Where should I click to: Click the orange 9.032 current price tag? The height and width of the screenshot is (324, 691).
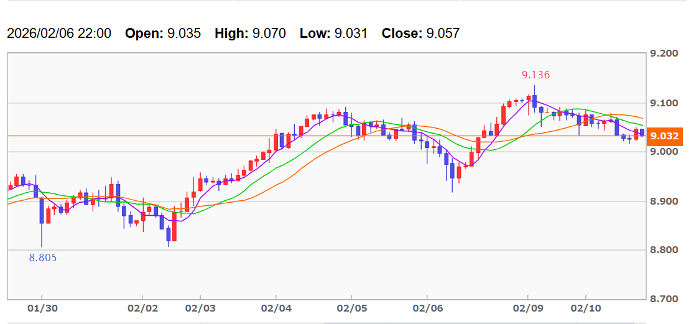click(x=665, y=136)
